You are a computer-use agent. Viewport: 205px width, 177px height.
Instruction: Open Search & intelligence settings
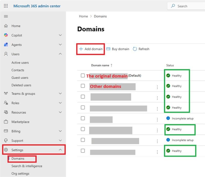tap(27, 166)
